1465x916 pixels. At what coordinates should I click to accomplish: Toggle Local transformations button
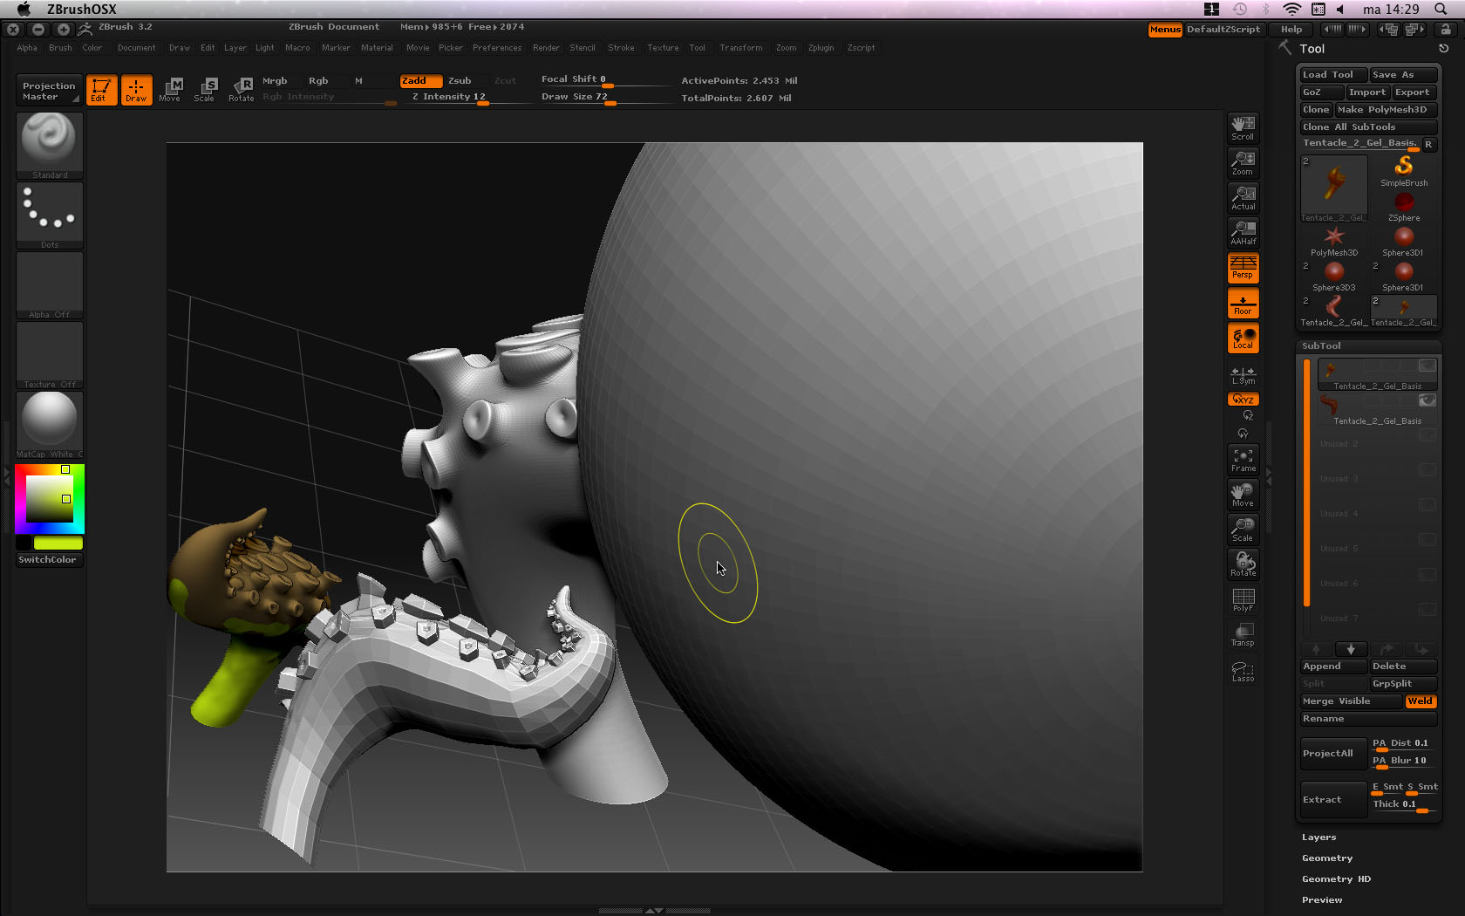pos(1243,338)
